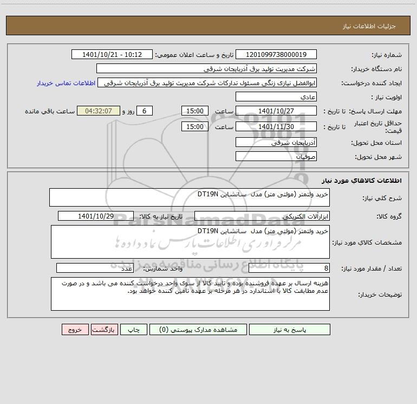Click countdown timer 04:32:07

(99, 111)
